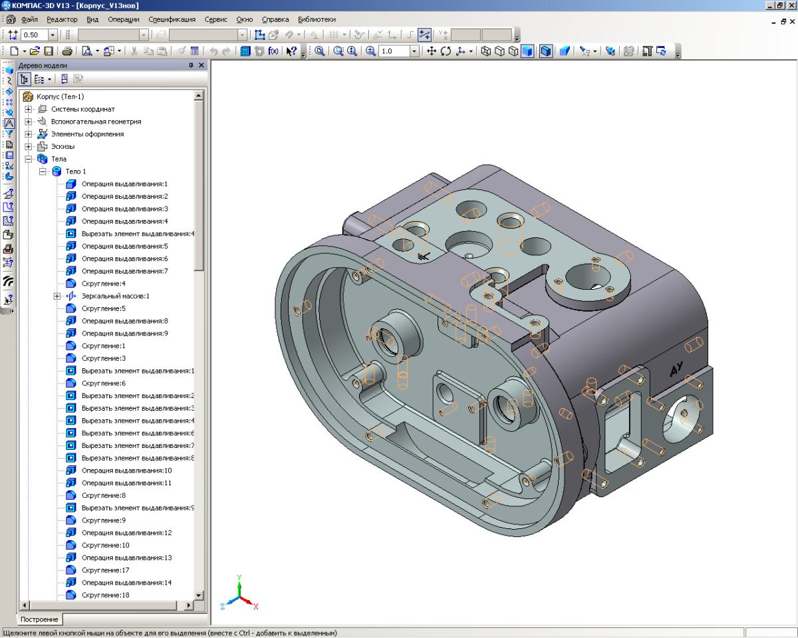Open the Библиотеки menu

coord(317,19)
